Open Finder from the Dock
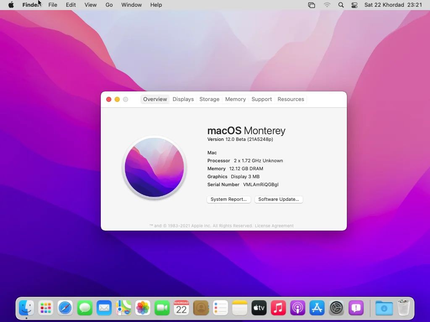This screenshot has width=430, height=322. coord(26,308)
